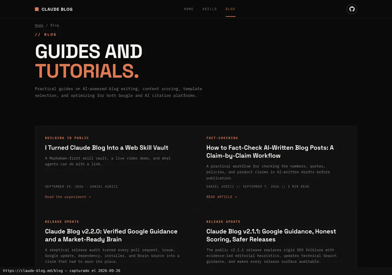
Task: Click the 'The public v2.1.1 release' excerpt
Action: pyautogui.click(x=271, y=256)
